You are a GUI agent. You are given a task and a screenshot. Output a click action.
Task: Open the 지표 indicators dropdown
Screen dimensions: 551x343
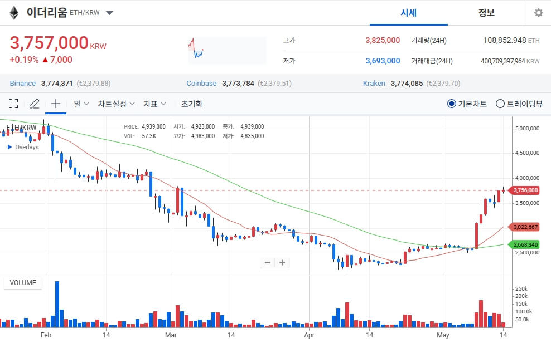tap(154, 104)
